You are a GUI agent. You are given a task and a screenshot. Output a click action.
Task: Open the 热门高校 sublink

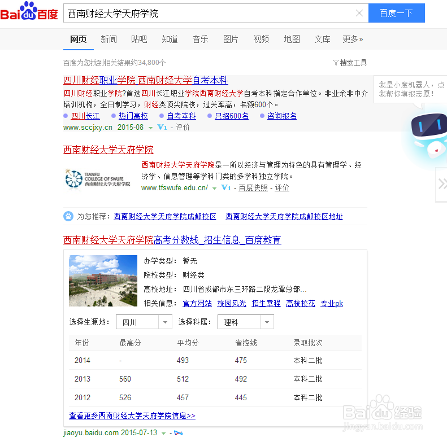pos(133,116)
